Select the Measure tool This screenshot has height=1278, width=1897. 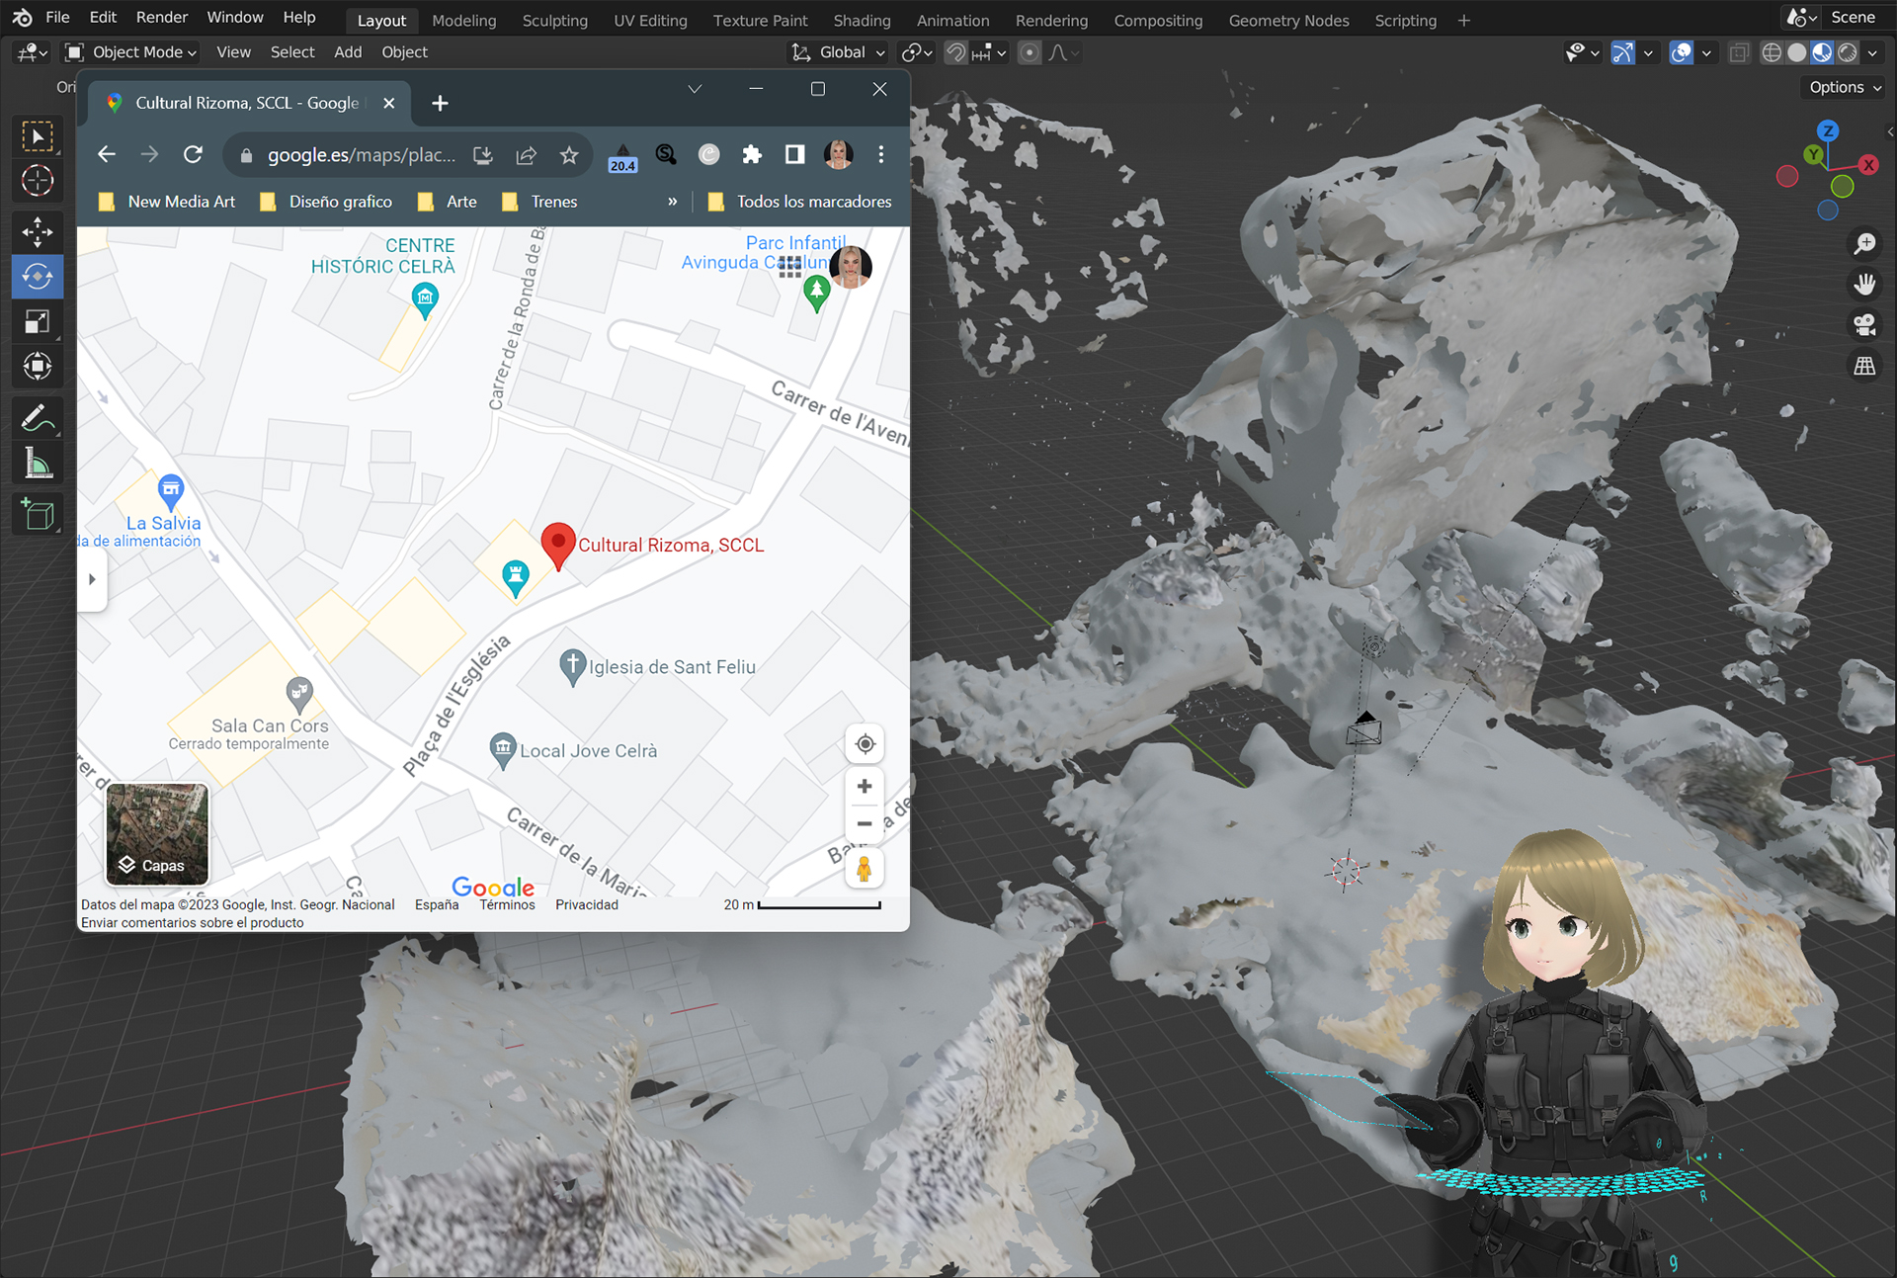[x=38, y=464]
